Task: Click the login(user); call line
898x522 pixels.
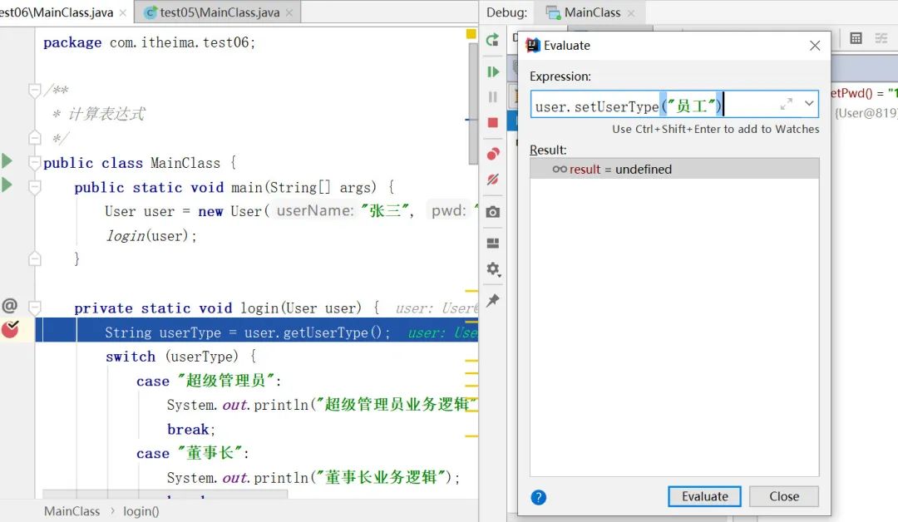Action: (151, 236)
